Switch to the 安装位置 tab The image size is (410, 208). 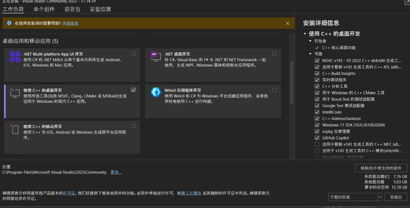point(101,9)
